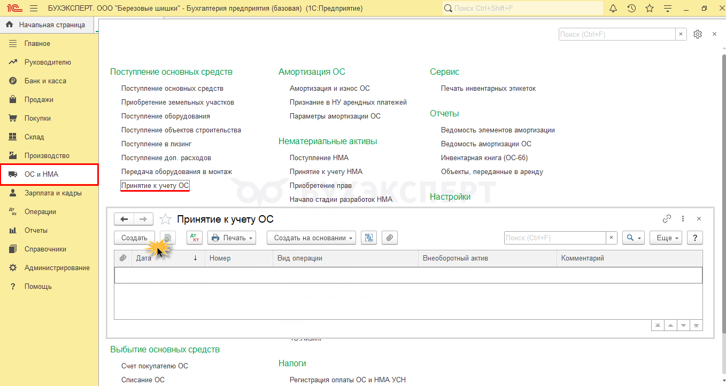The height and width of the screenshot is (386, 726).
Task: Close the ОС и НМА functions panel
Action: click(714, 34)
